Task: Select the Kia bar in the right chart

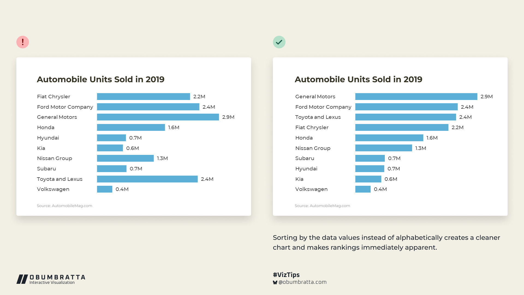Action: click(368, 179)
